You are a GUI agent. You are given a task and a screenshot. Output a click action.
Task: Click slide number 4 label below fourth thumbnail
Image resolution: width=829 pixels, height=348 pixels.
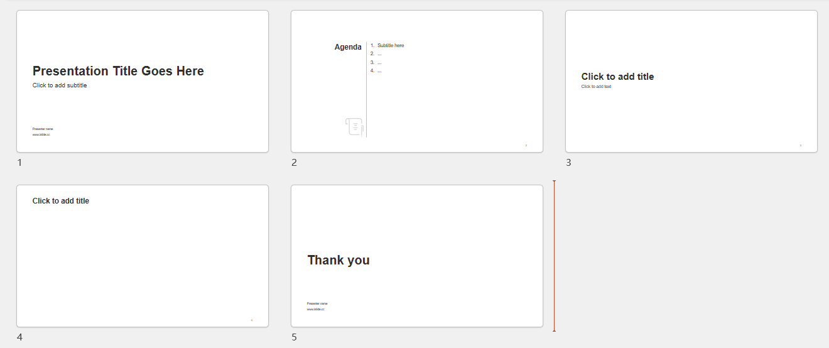[19, 337]
